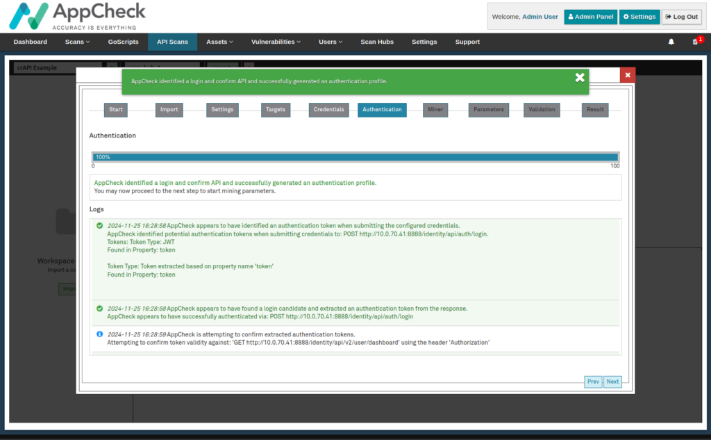Click the 100% authentication progress bar
This screenshot has height=440, width=711.
(x=355, y=157)
